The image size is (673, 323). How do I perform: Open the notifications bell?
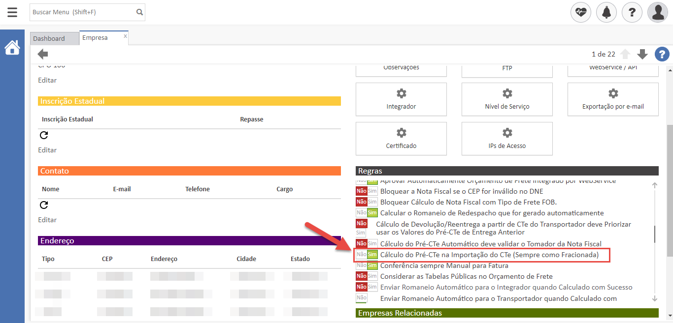click(606, 12)
